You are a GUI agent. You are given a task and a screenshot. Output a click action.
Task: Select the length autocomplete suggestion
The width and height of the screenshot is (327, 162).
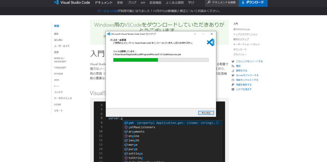click(173, 140)
